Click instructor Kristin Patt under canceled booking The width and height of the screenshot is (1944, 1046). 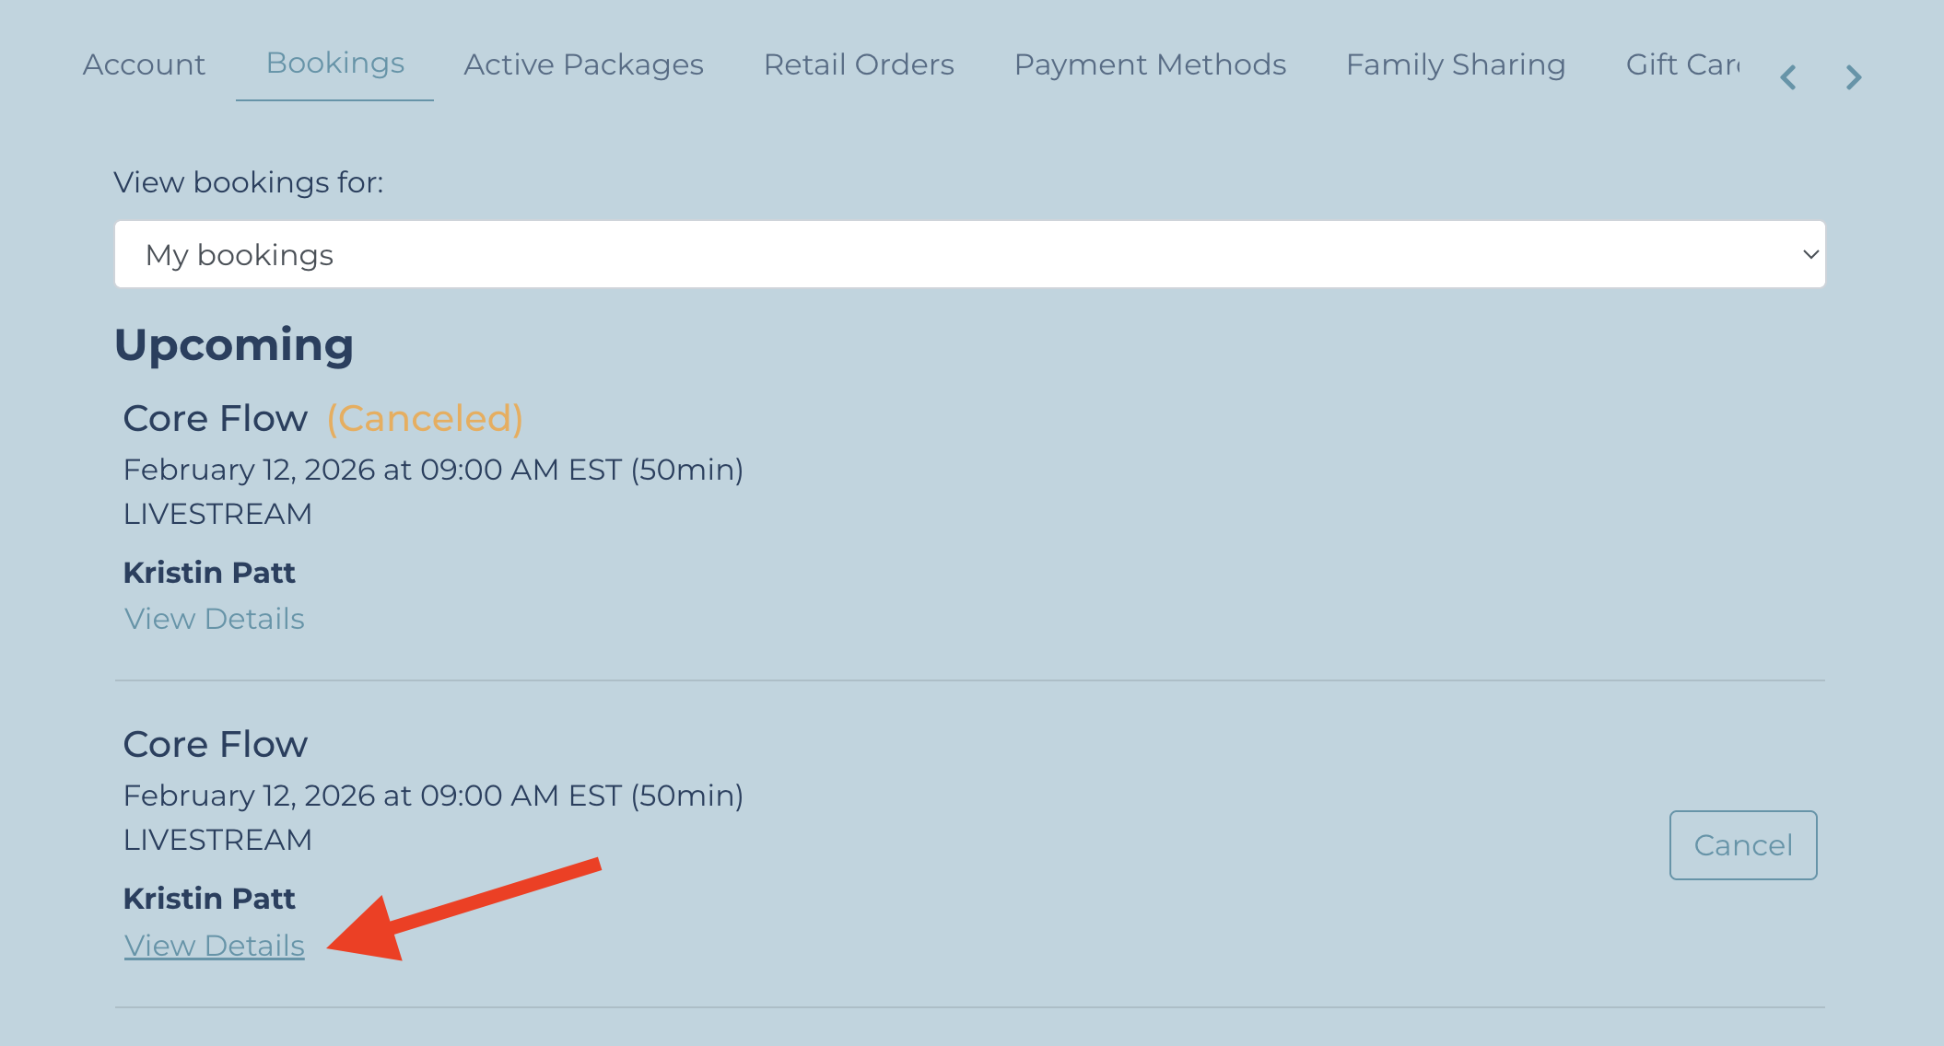[209, 573]
